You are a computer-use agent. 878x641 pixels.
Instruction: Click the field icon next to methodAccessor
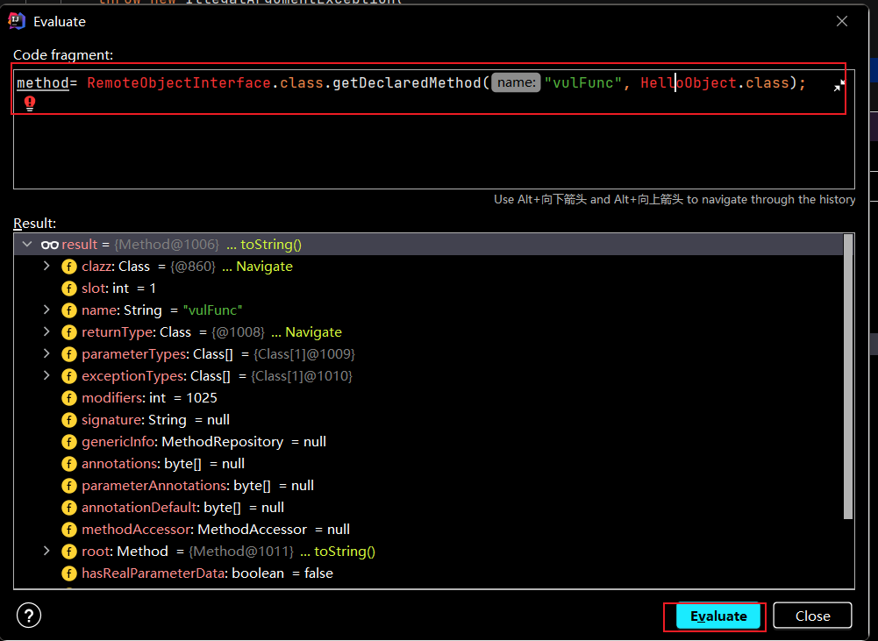[69, 530]
